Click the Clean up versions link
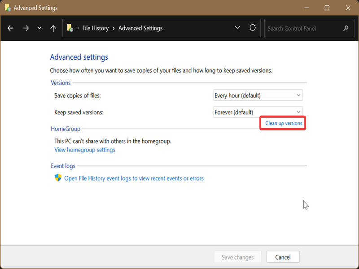This screenshot has height=269, width=359. pyautogui.click(x=284, y=123)
